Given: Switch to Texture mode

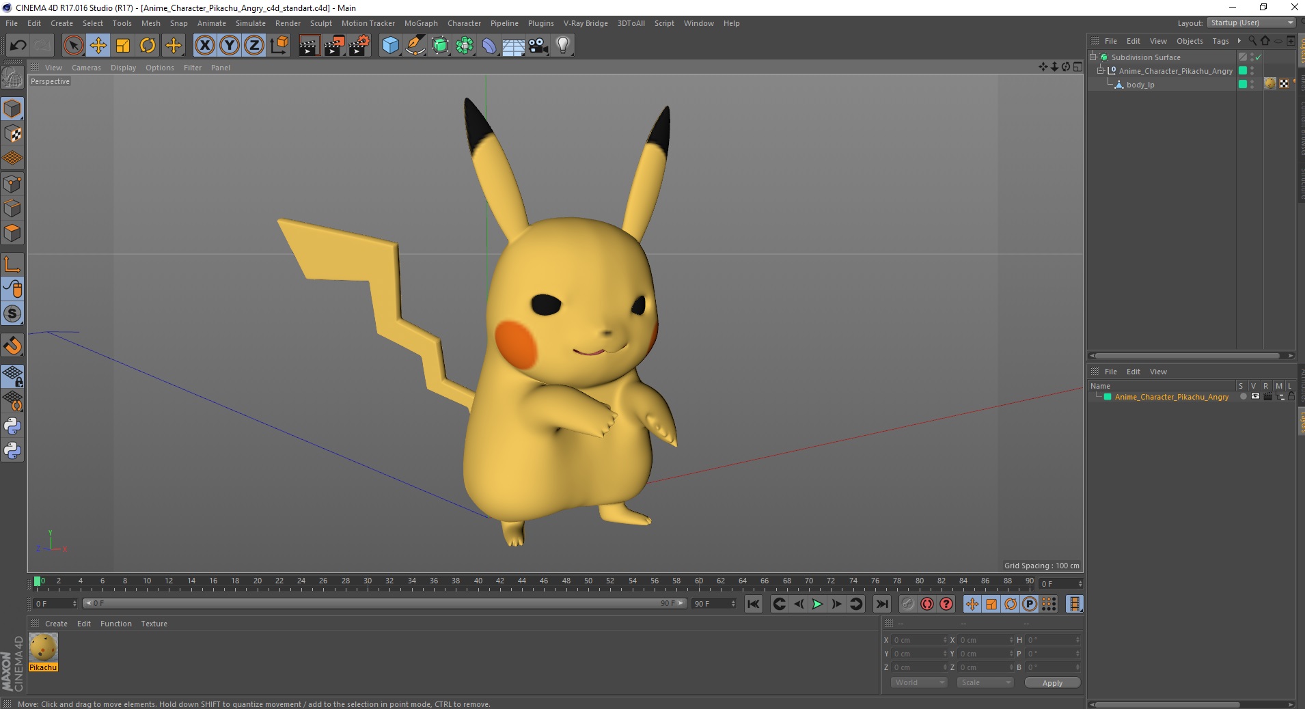Looking at the screenshot, I should pyautogui.click(x=12, y=134).
